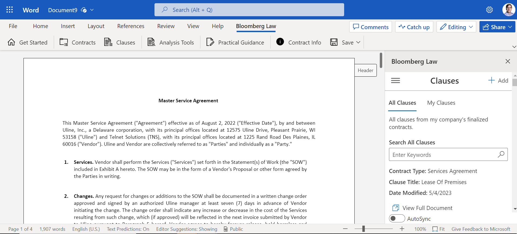
Task: Select the All Clauses tab
Action: coord(402,103)
